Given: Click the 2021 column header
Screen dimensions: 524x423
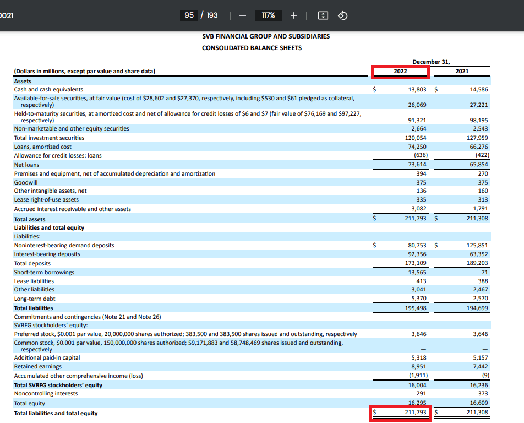Looking at the screenshot, I should (x=462, y=72).
